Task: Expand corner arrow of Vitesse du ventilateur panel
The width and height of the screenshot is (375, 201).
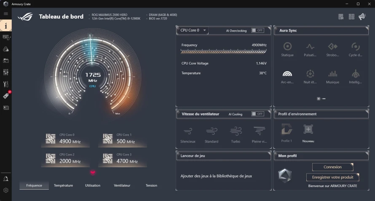Action: pyautogui.click(x=269, y=112)
